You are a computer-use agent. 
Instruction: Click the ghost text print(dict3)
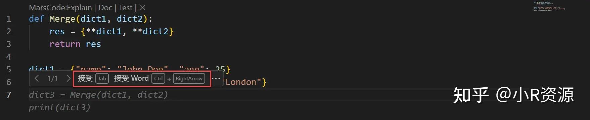pyautogui.click(x=59, y=107)
